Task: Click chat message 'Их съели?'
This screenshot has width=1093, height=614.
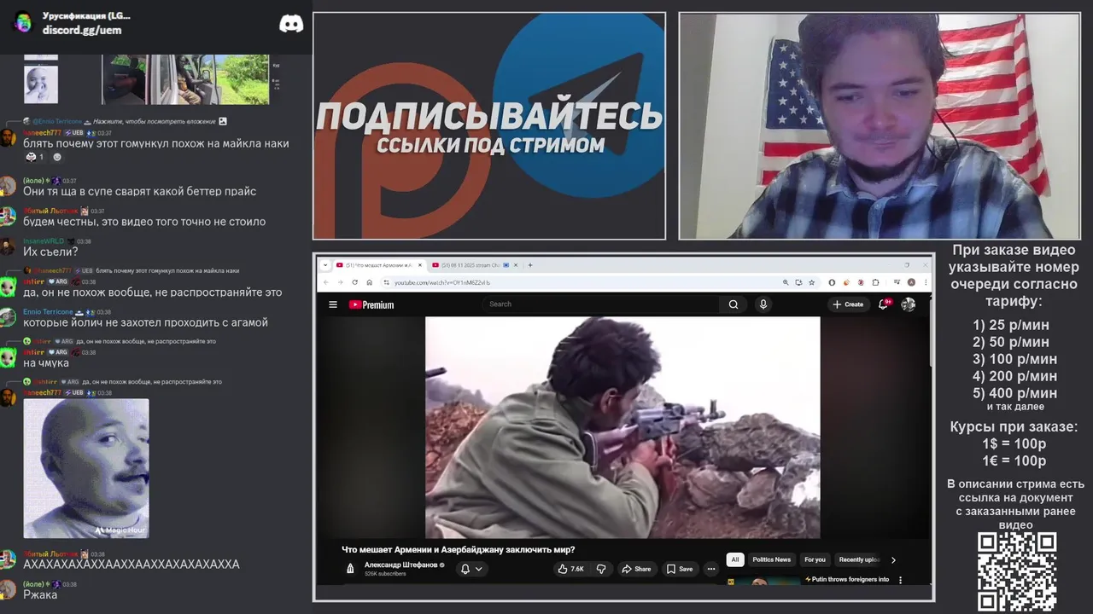Action: [x=50, y=252]
